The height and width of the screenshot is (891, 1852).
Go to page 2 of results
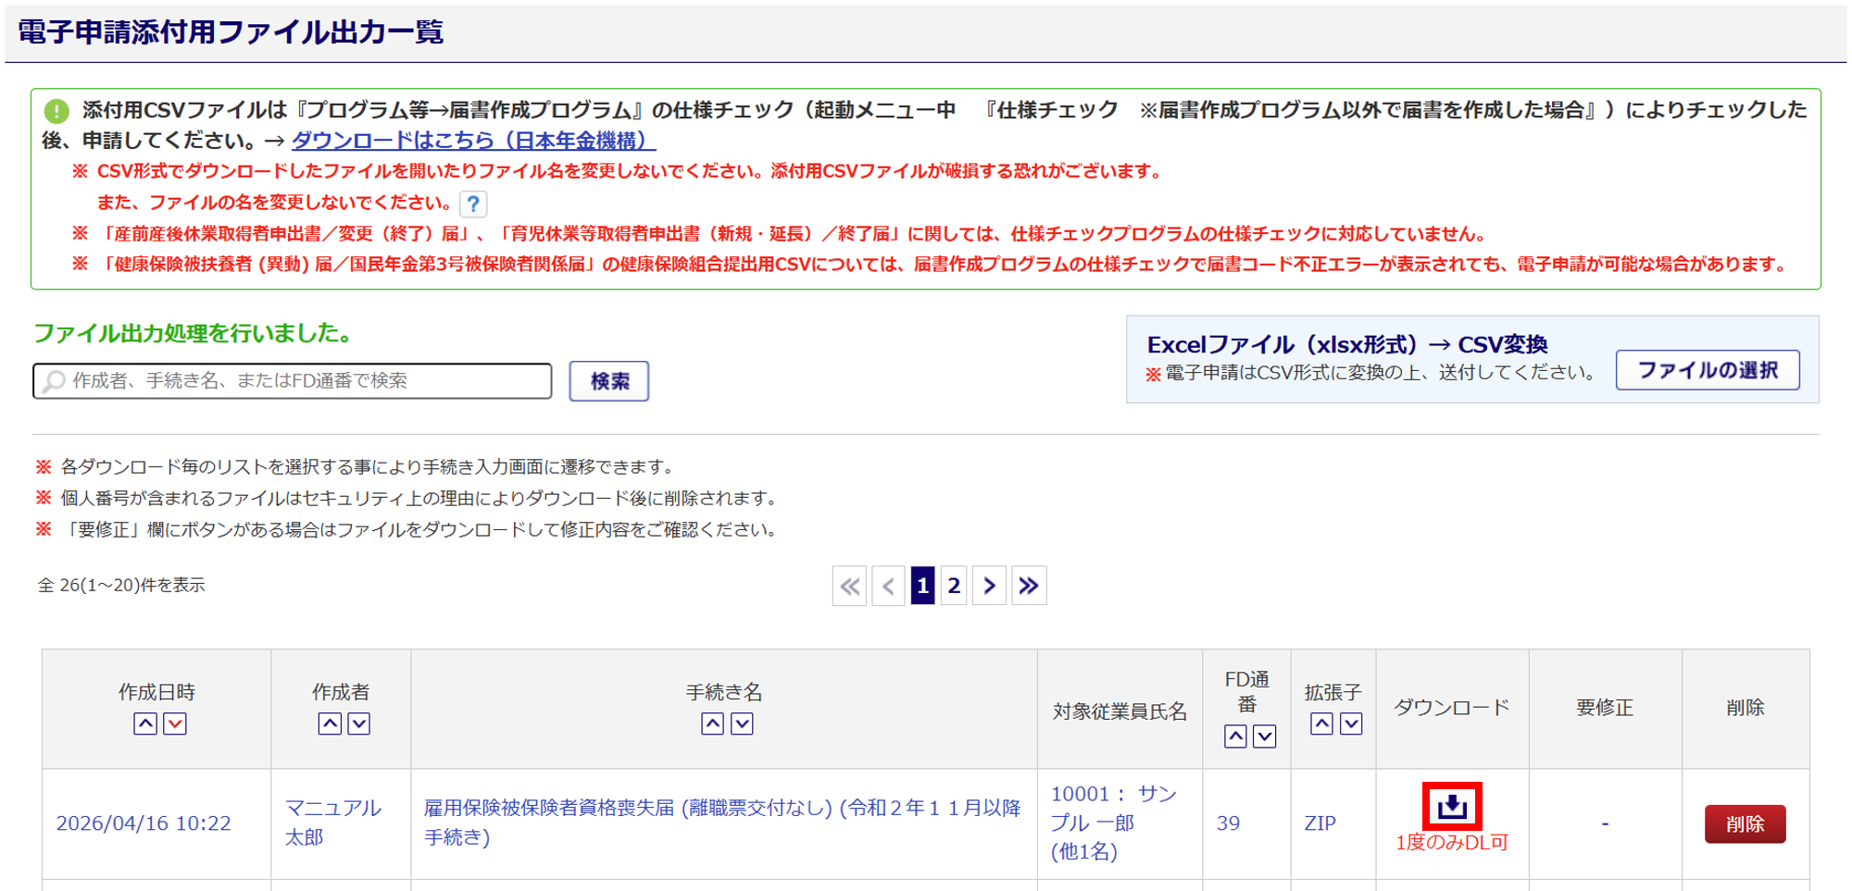pos(954,586)
